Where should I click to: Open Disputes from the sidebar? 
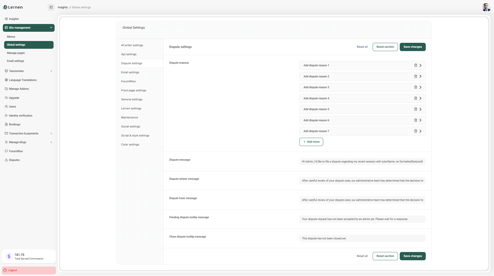point(14,160)
